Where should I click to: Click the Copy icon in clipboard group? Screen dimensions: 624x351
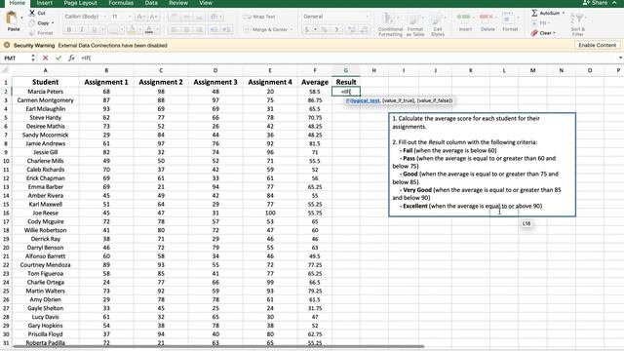click(x=32, y=23)
